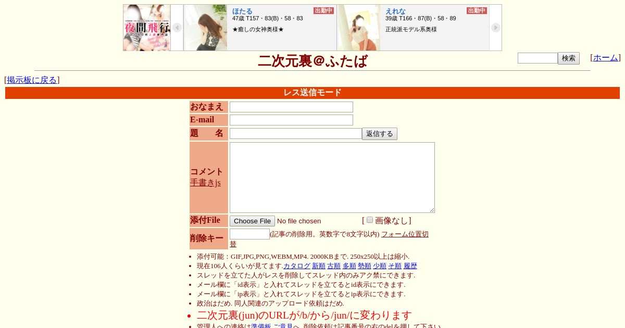This screenshot has width=625, height=328.
Task: Focus the E-mail input field
Action: (x=291, y=120)
